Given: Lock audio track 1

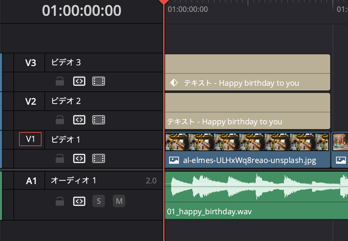Looking at the screenshot, I should click(x=60, y=201).
